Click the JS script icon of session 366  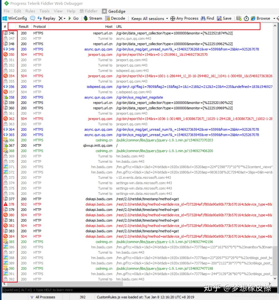tap(6, 140)
